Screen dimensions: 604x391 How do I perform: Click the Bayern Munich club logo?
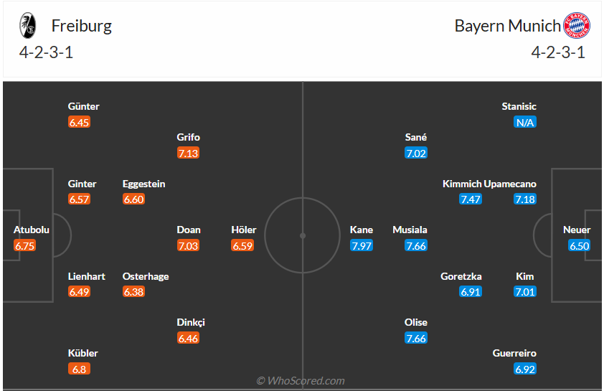coord(577,26)
